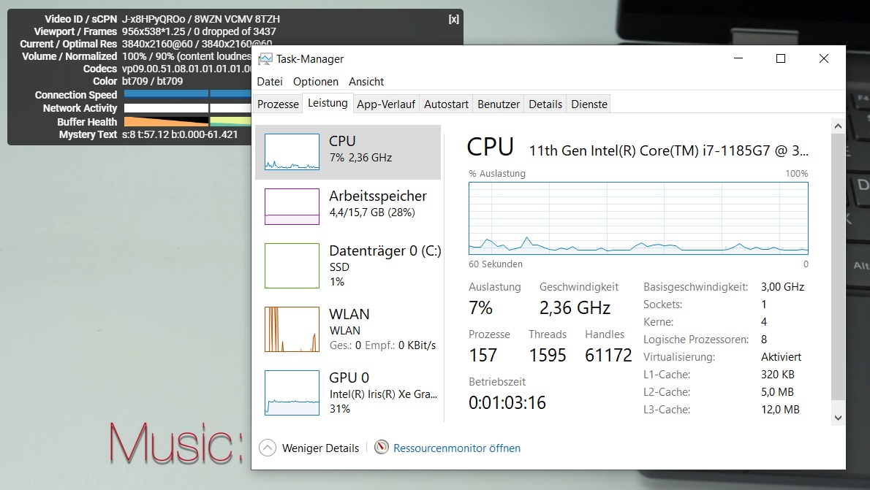This screenshot has height=490, width=870.
Task: Minimize the Task-Manager window
Action: [738, 58]
